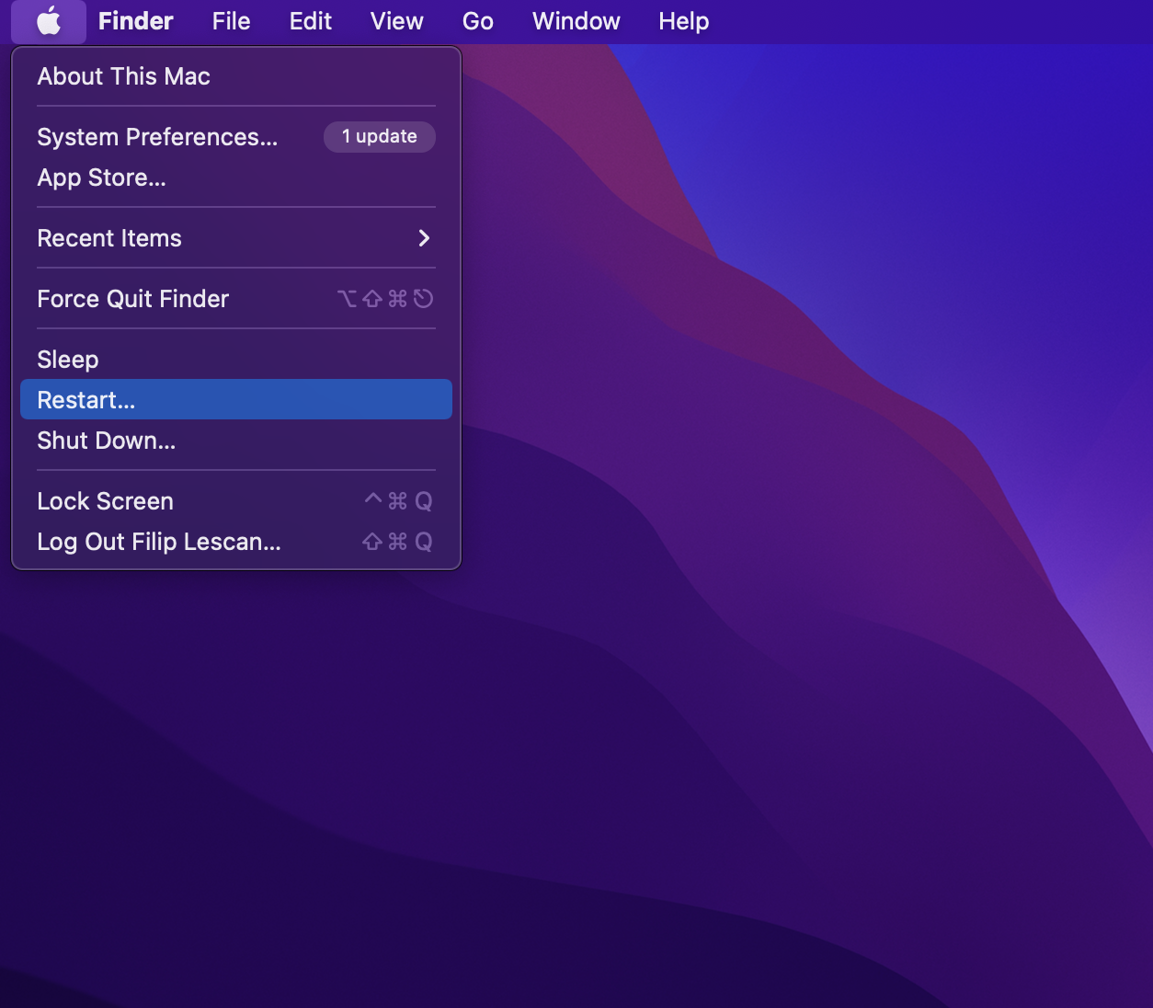
Task: Open the View menu
Action: click(396, 21)
